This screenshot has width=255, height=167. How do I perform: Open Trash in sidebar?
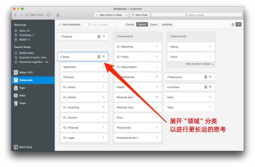33,103
